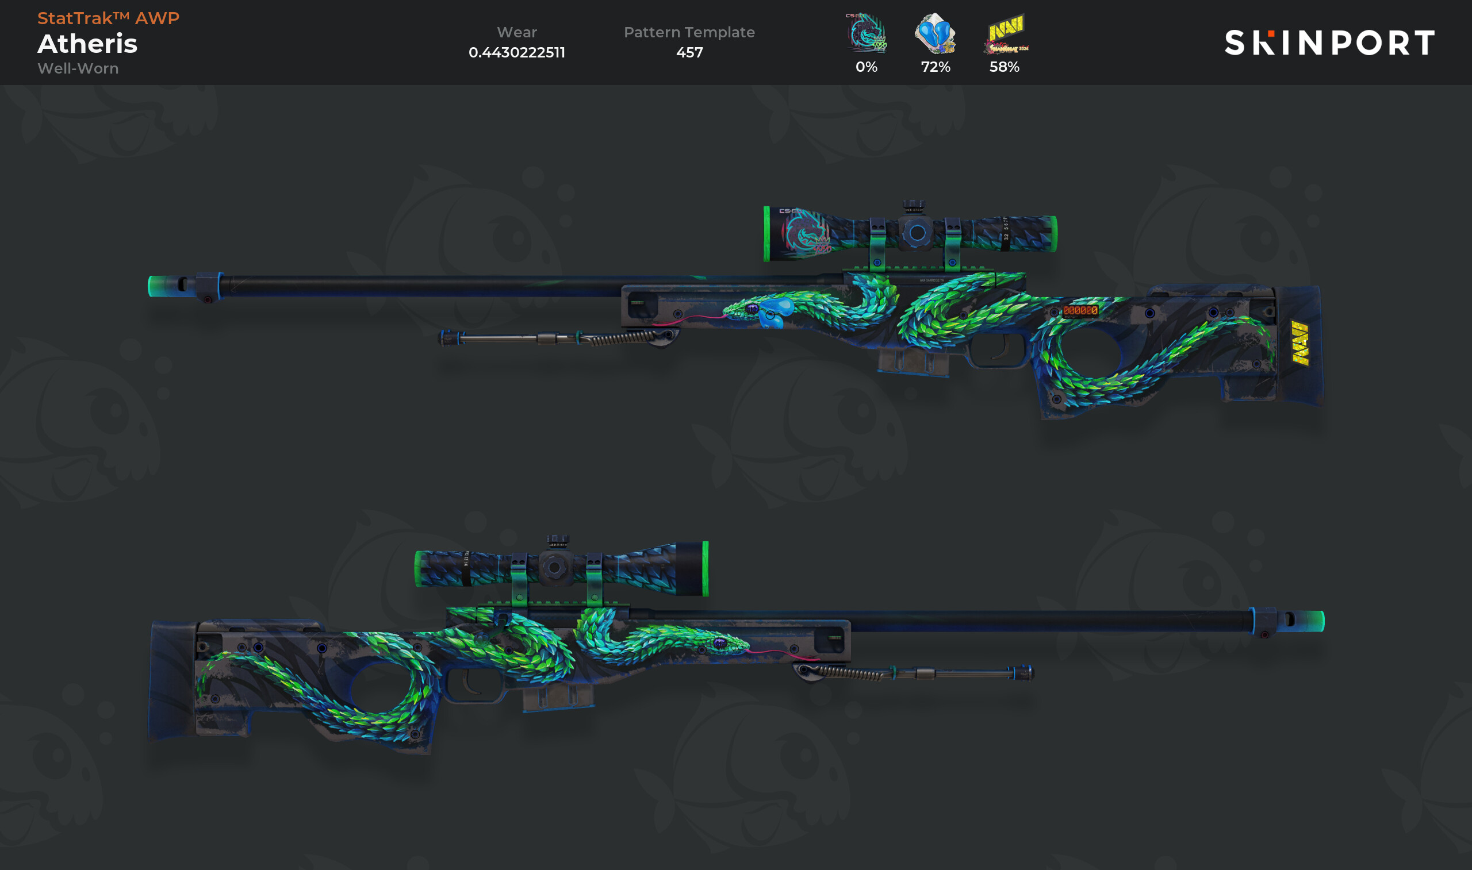Viewport: 1472px width, 870px height.
Task: Click the dragon sticker applied on the upper scope
Action: 806,233
